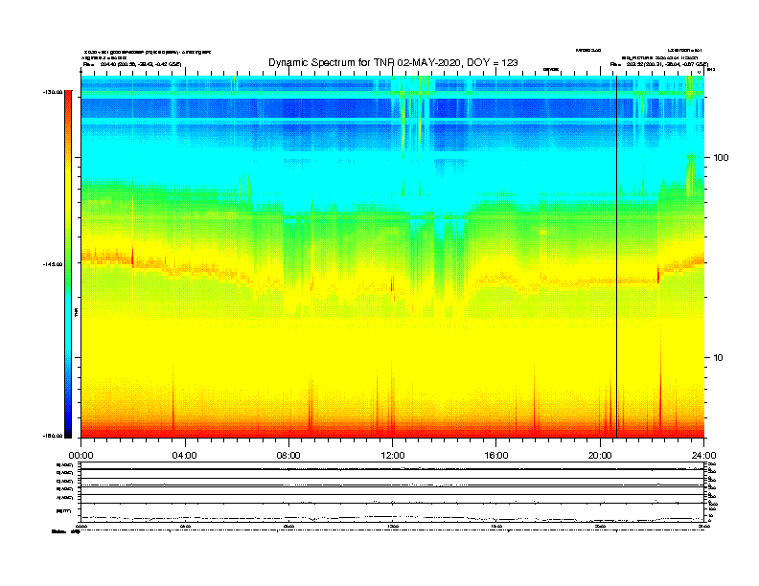The image size is (759, 586).
Task: Click the "10" frequency axis label
Action: point(719,358)
